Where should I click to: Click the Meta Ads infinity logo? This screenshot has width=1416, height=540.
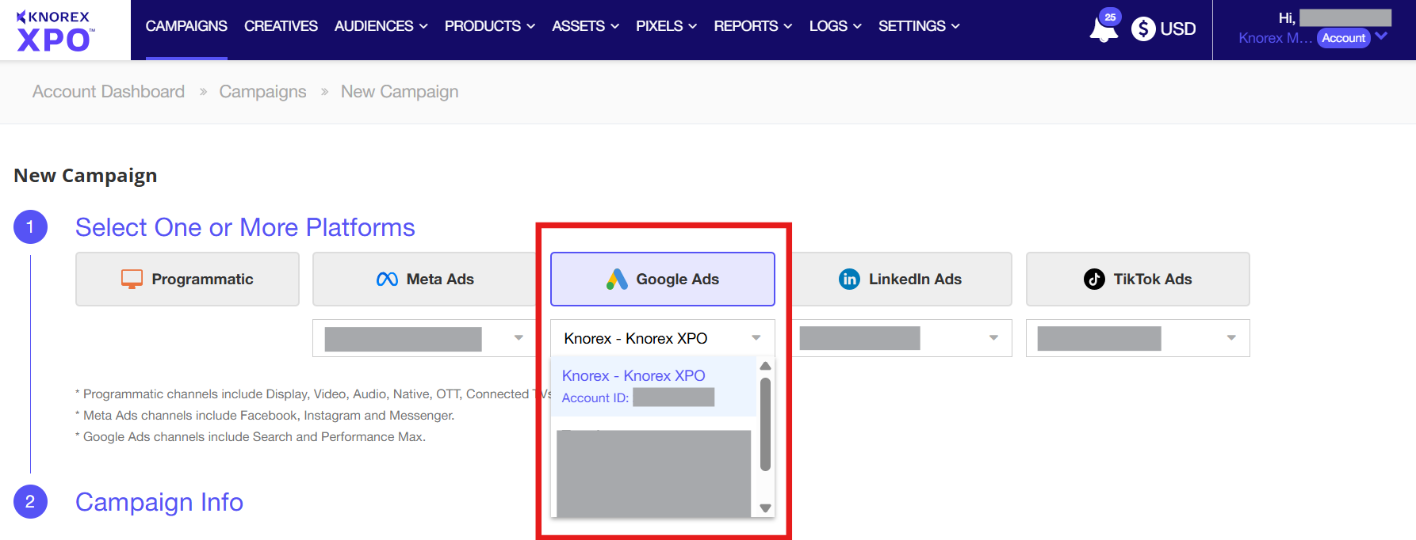click(387, 279)
